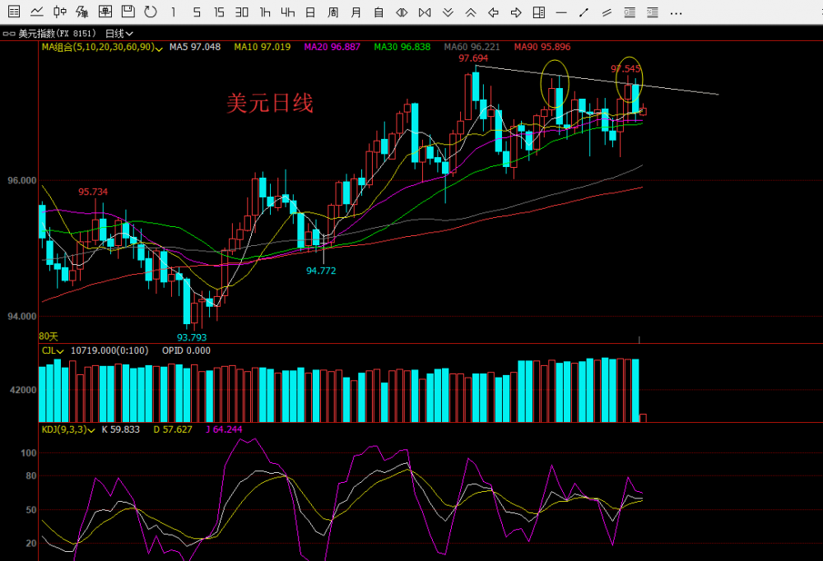Expand chart horizontally with outward arrows icon
Image resolution: width=823 pixels, height=561 pixels.
pos(402,12)
